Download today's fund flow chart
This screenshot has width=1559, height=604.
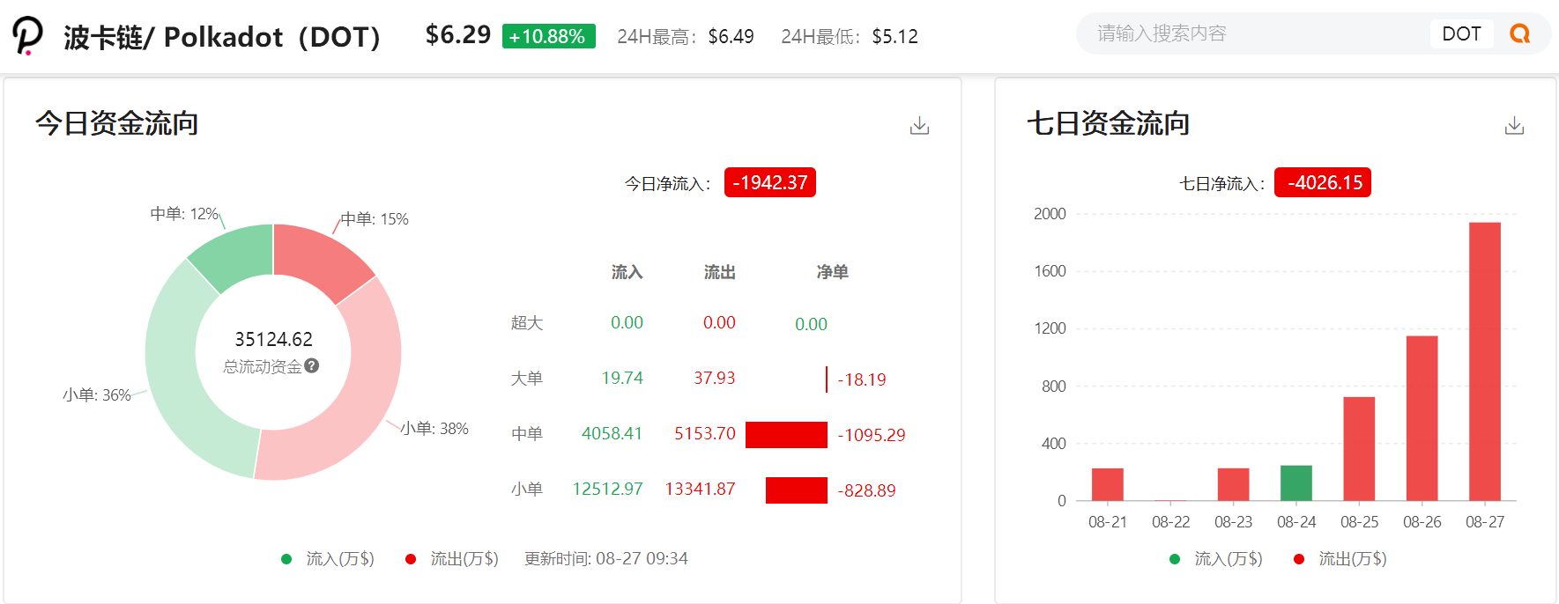click(919, 126)
